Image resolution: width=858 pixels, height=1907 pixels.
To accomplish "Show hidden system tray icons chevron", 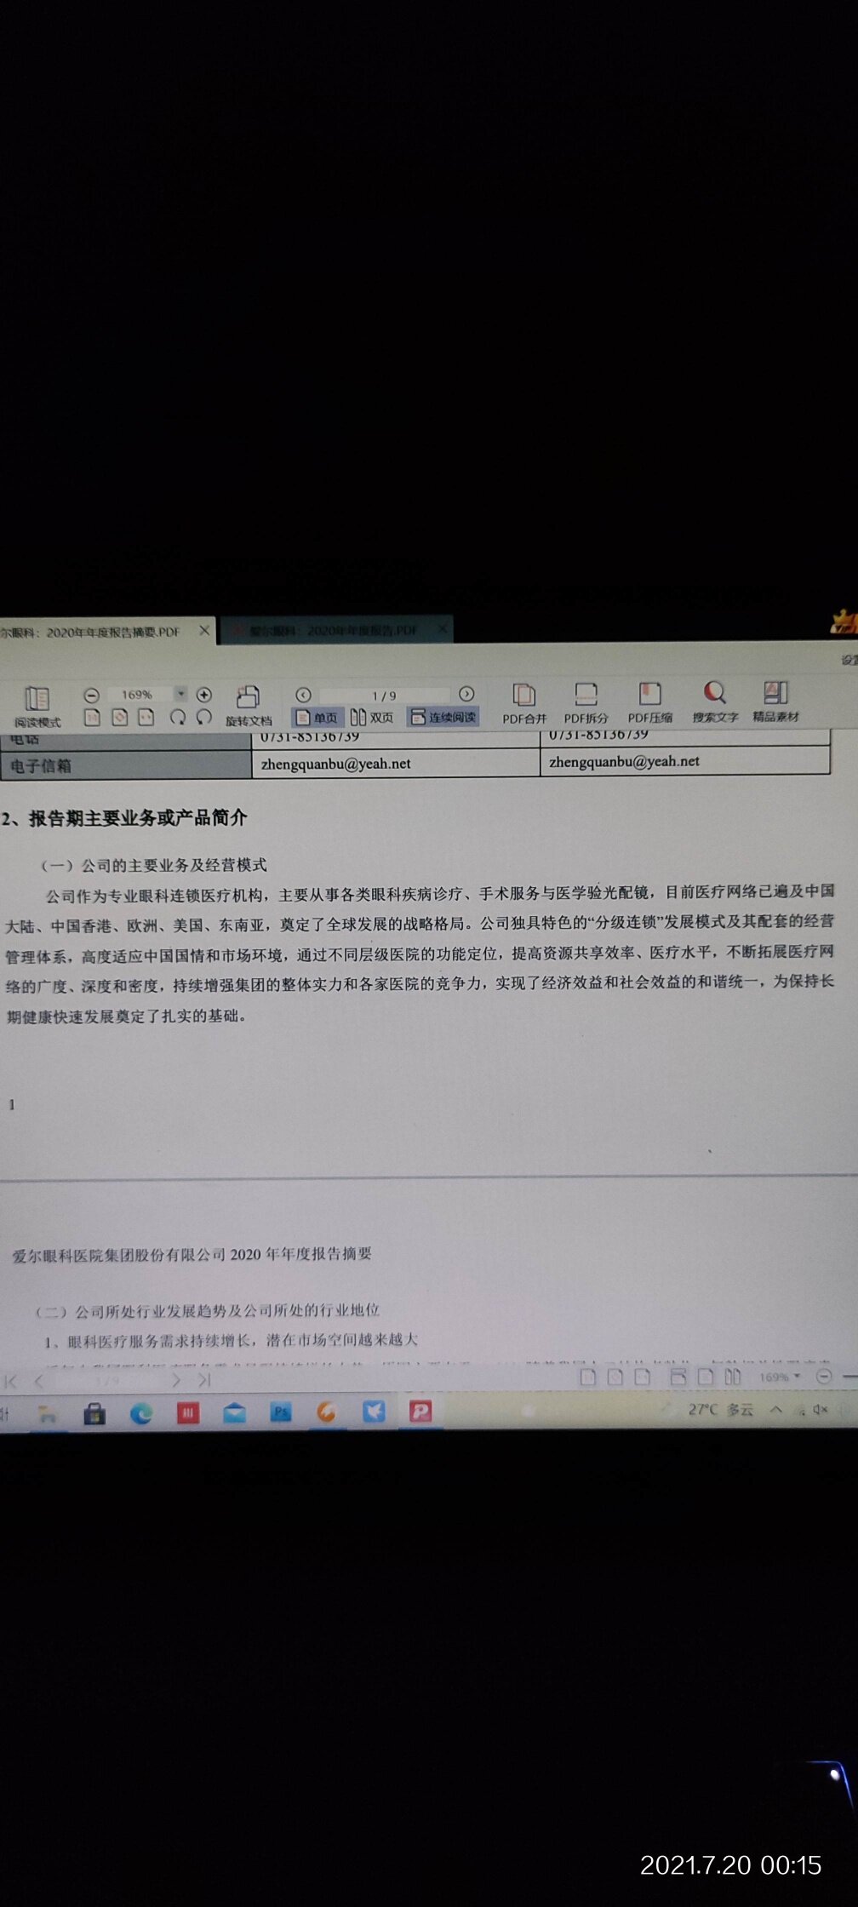I will tap(775, 1409).
